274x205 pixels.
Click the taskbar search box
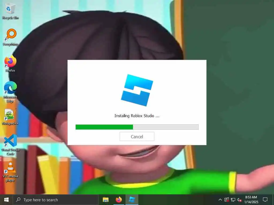tap(56, 200)
